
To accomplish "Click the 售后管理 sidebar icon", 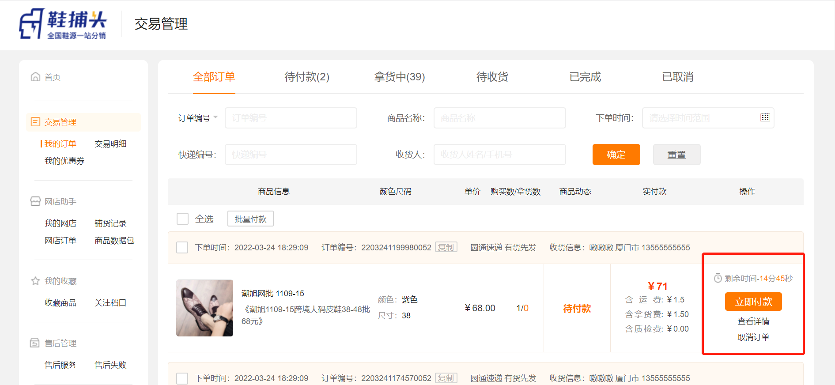I will (x=35, y=343).
